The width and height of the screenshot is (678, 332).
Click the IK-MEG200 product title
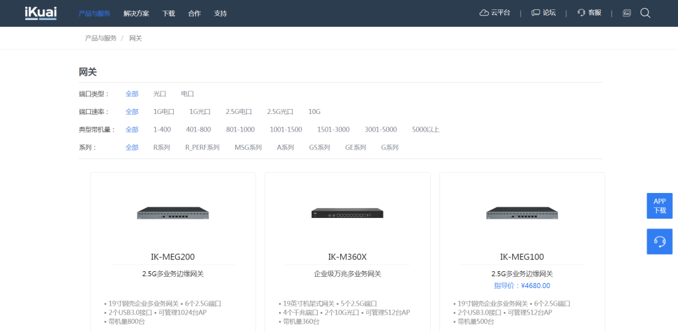pyautogui.click(x=173, y=257)
